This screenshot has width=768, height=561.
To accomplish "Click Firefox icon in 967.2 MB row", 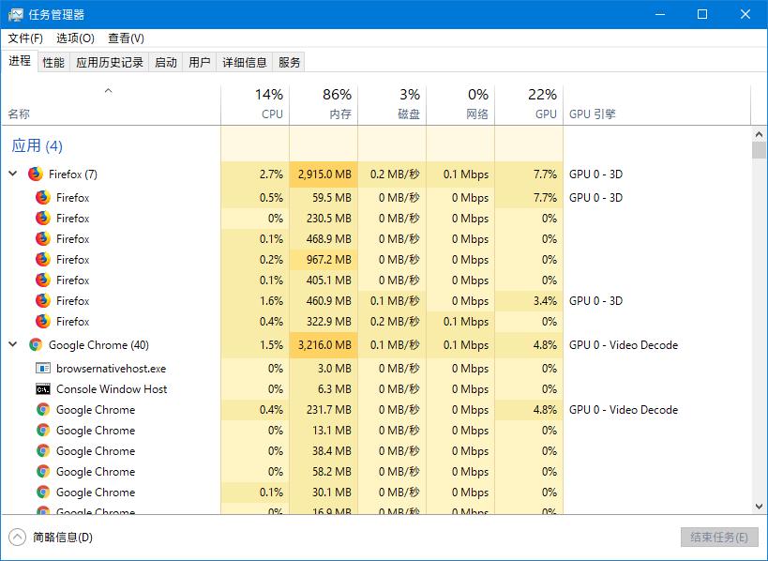I will click(x=43, y=260).
